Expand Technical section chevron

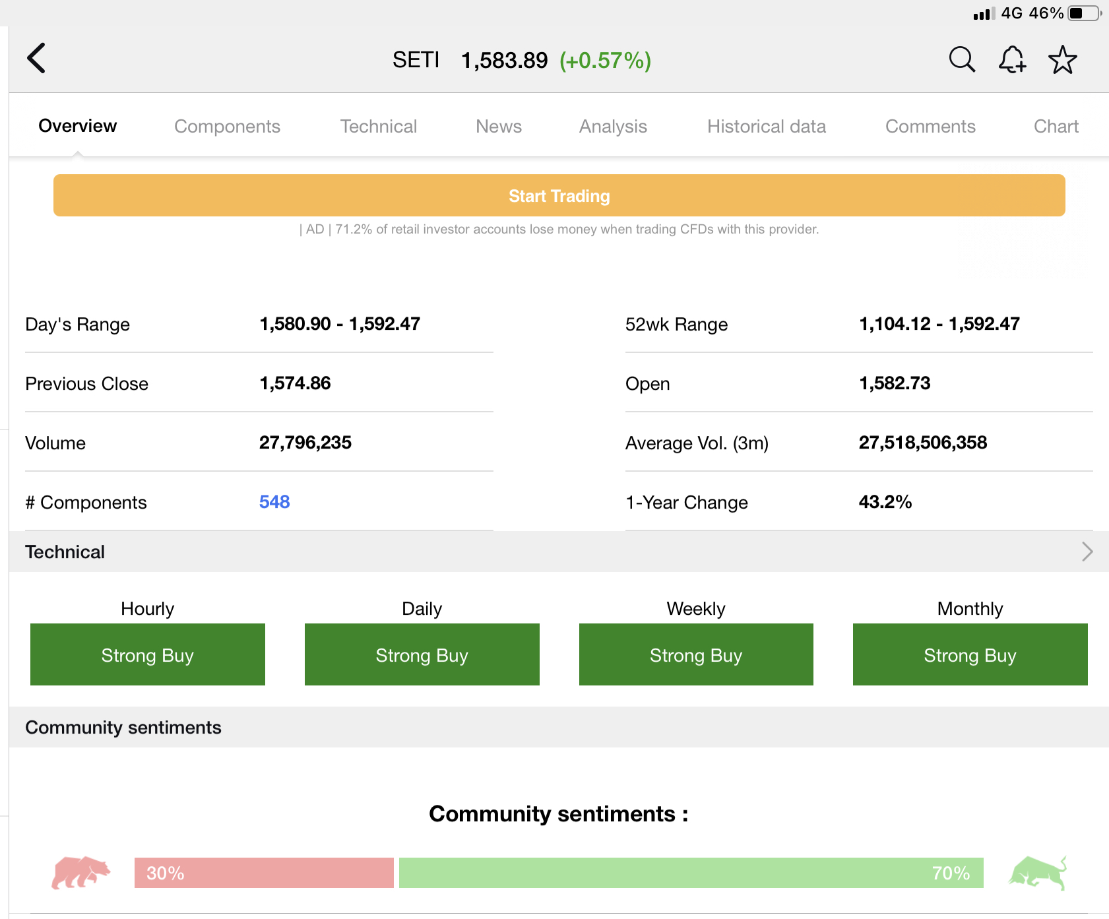1087,552
